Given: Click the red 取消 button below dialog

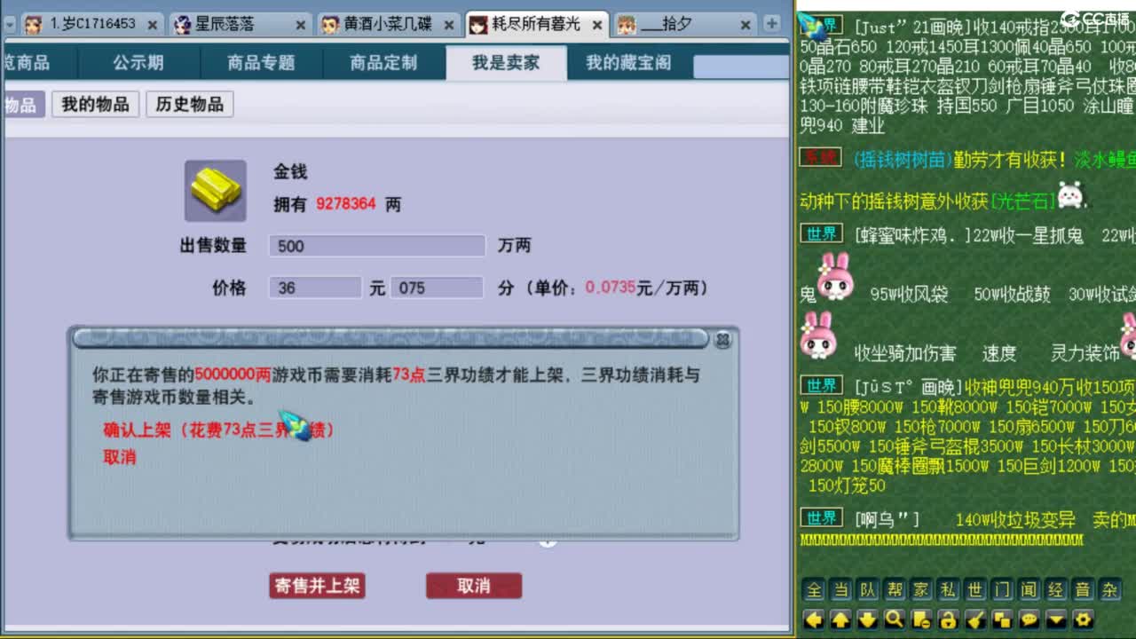Looking at the screenshot, I should [473, 586].
